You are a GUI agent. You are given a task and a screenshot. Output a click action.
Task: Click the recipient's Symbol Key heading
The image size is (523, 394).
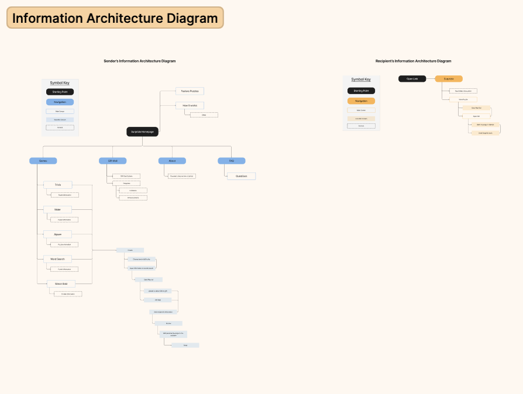(x=361, y=80)
